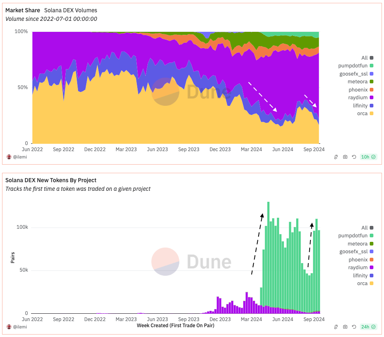Click the 24h freshness badge on New Tokens chart
384x337 pixels.
tap(368, 327)
